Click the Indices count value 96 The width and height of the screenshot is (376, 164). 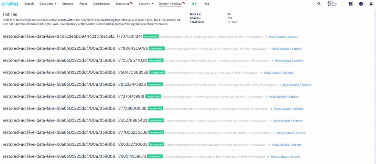tap(229, 14)
